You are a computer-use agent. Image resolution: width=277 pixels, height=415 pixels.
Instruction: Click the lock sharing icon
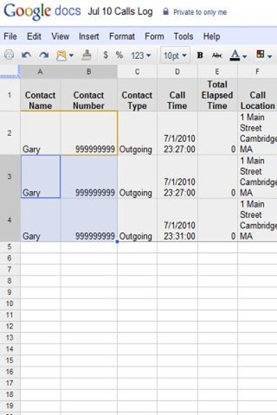click(166, 11)
